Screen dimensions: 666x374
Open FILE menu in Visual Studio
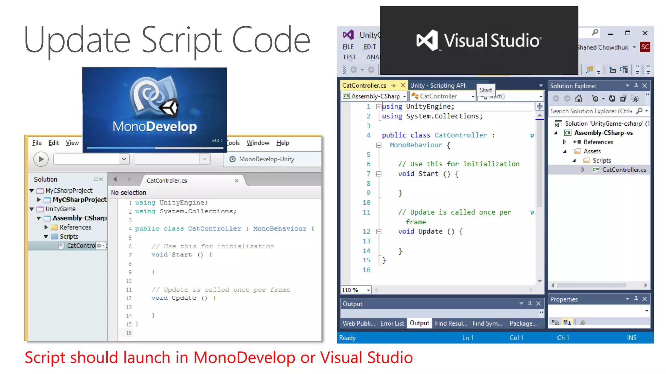(348, 47)
